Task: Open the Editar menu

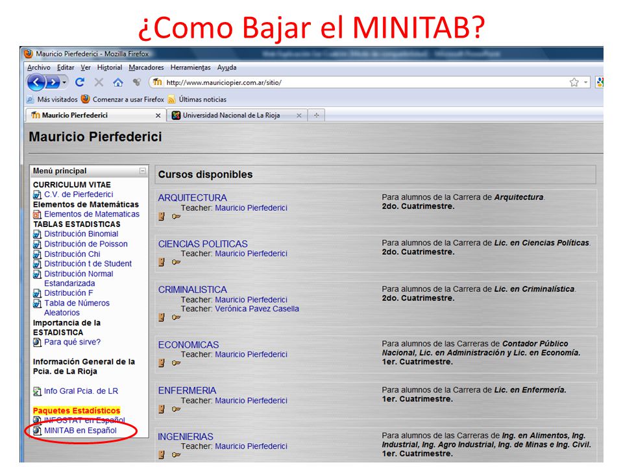Action: 66,67
